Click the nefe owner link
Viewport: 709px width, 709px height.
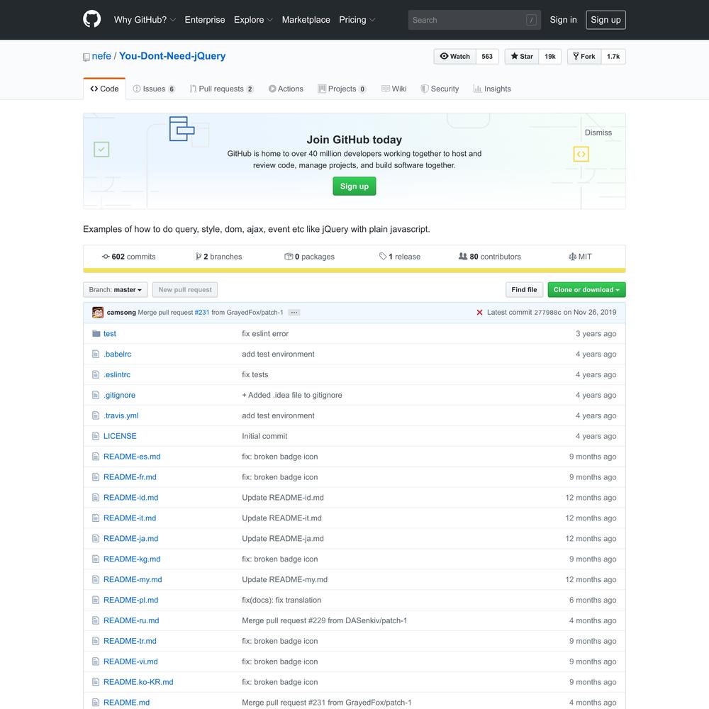(101, 56)
